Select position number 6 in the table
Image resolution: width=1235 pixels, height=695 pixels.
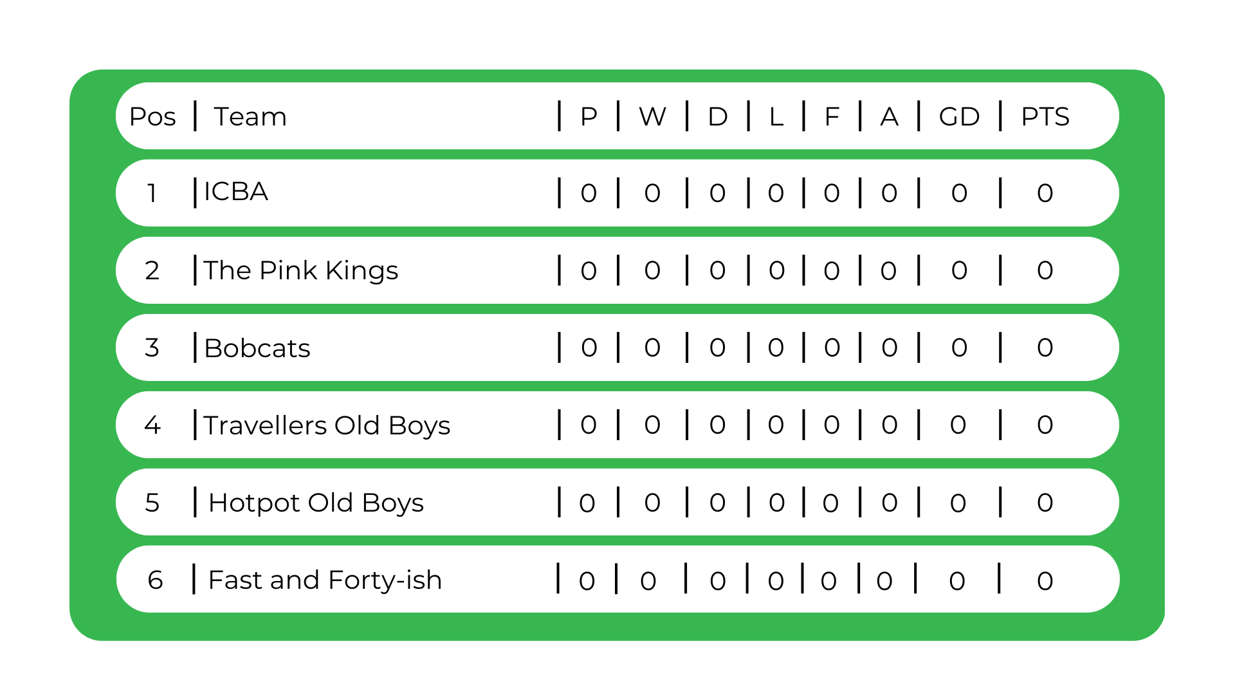pyautogui.click(x=155, y=580)
